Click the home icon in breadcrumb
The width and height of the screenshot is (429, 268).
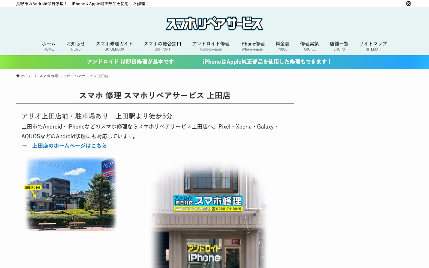coord(18,76)
